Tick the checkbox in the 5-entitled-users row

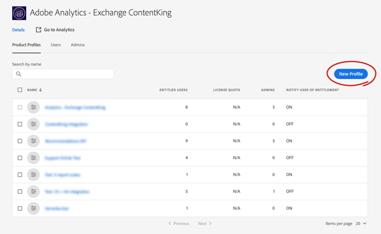(x=20, y=191)
